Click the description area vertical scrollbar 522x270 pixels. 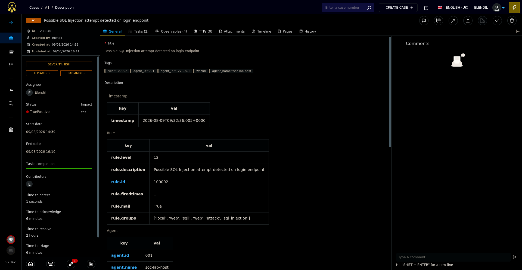390,92
